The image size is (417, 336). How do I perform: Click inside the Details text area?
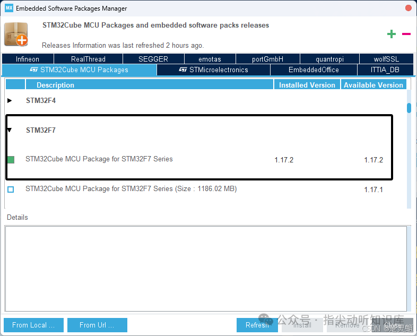point(206,269)
